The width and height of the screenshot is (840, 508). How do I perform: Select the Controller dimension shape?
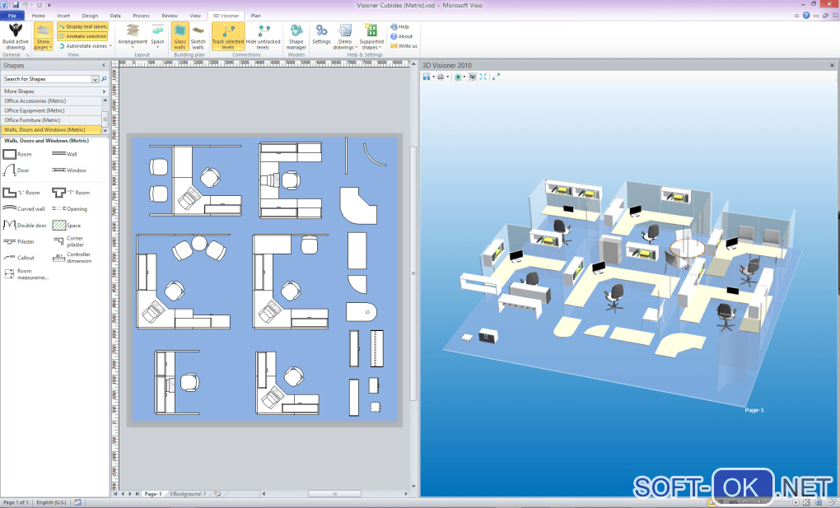click(x=72, y=258)
